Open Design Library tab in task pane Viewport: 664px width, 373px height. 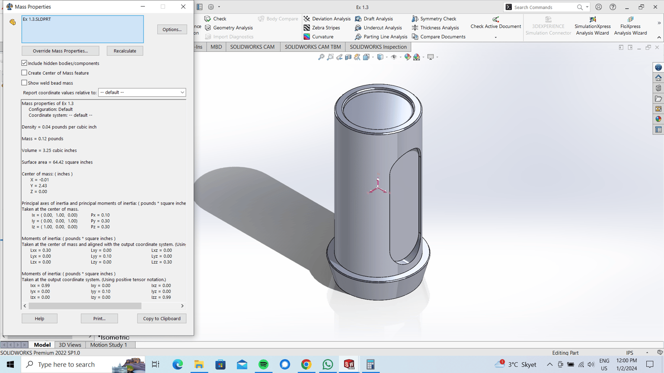pyautogui.click(x=658, y=89)
